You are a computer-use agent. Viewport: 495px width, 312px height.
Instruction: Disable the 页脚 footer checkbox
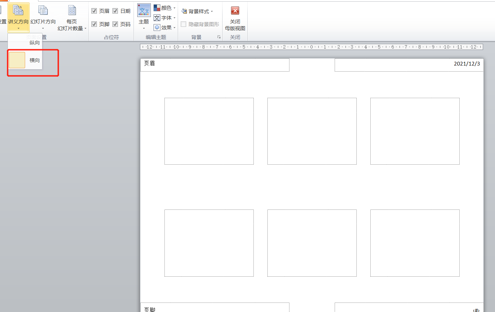tap(94, 24)
